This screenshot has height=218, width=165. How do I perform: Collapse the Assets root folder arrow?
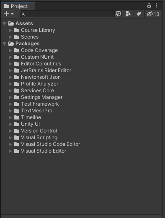5,23
